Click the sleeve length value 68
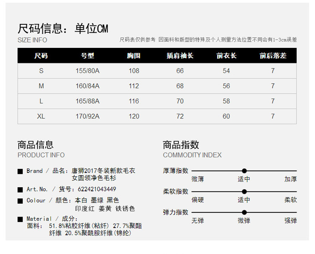This screenshot has height=254, width=315. [x=180, y=86]
